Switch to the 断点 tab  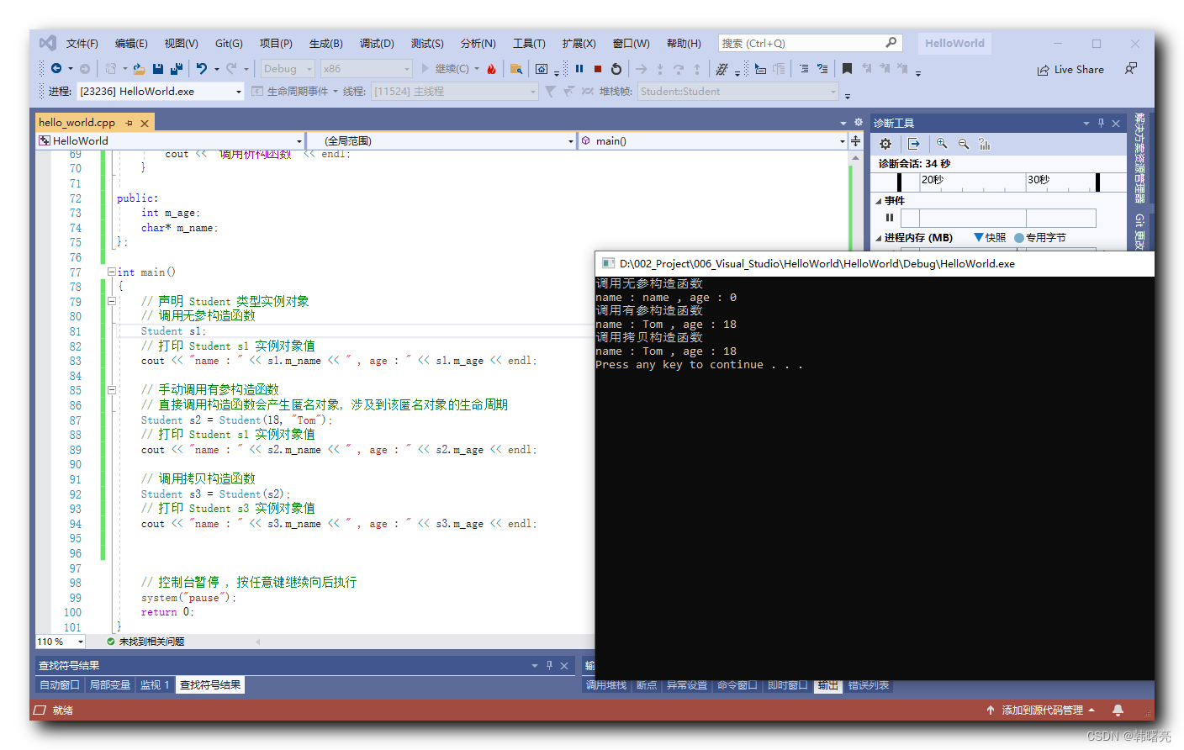(x=647, y=685)
